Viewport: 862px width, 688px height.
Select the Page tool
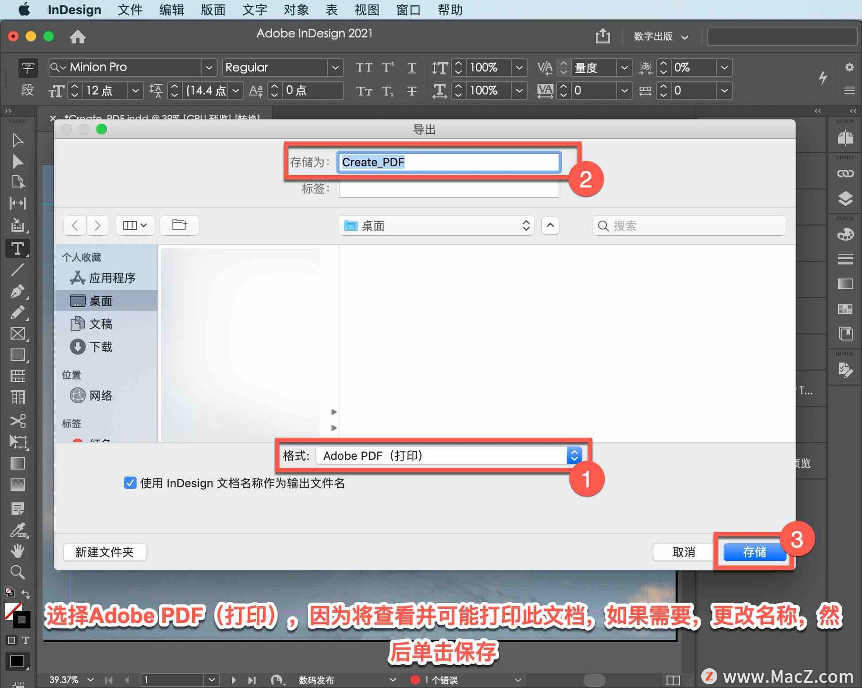(18, 182)
